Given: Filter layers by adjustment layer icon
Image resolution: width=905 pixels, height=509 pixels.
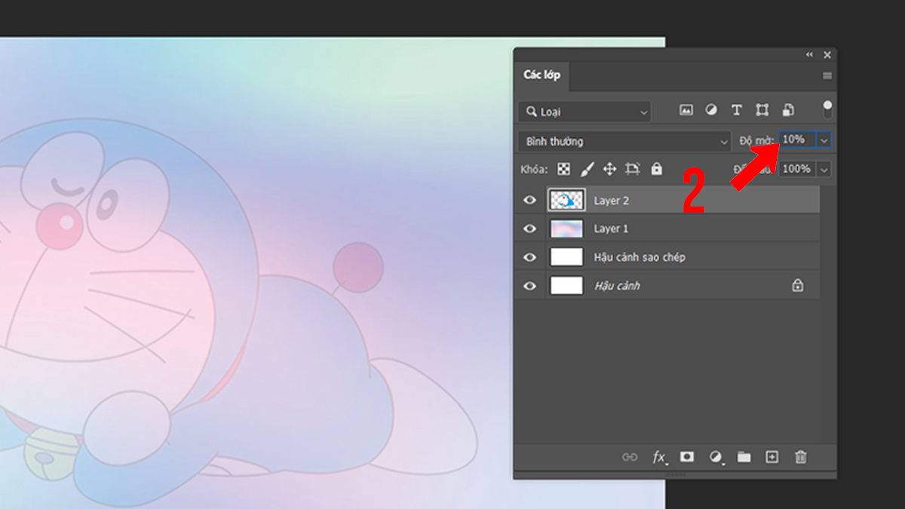Looking at the screenshot, I should [x=711, y=110].
